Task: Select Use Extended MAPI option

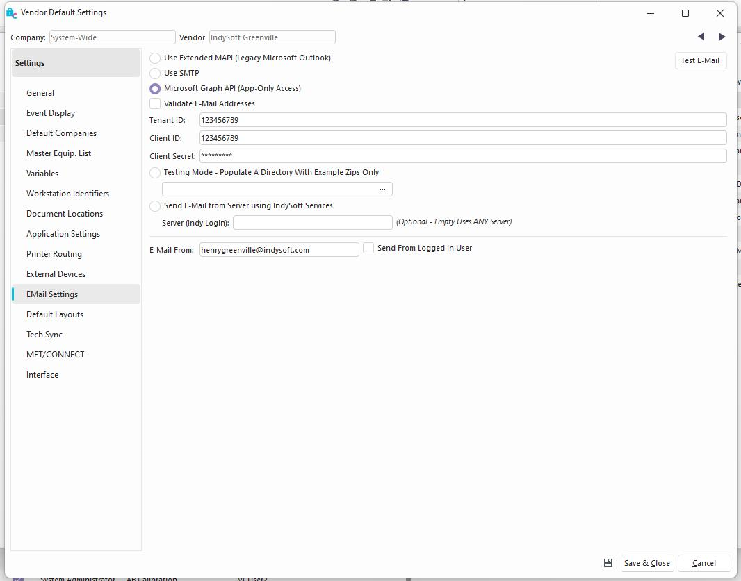Action: point(155,58)
